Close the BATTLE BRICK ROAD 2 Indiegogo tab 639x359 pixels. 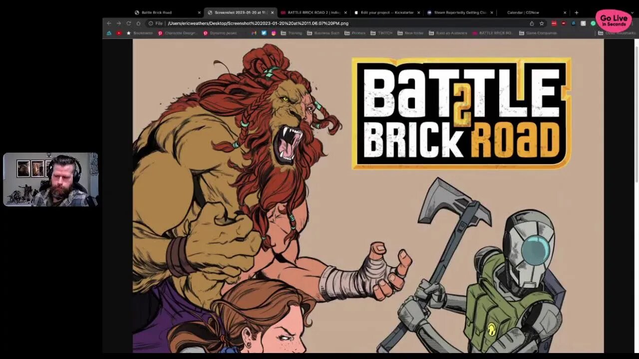pyautogui.click(x=345, y=12)
